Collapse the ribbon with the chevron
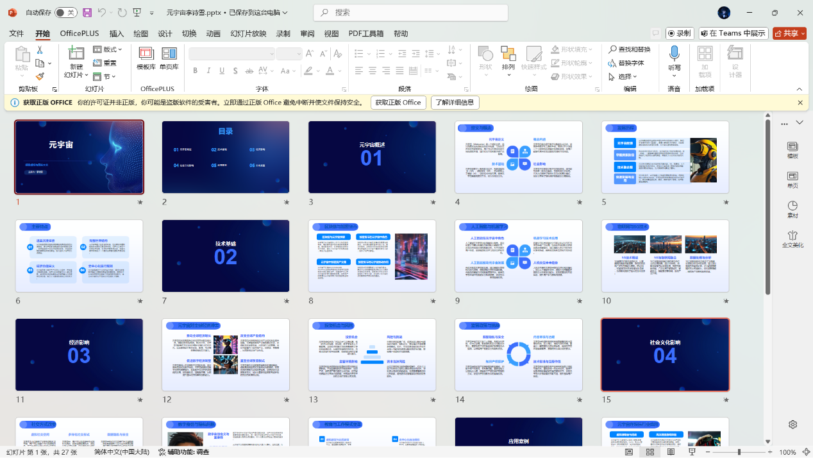This screenshot has width=813, height=458. click(x=800, y=89)
